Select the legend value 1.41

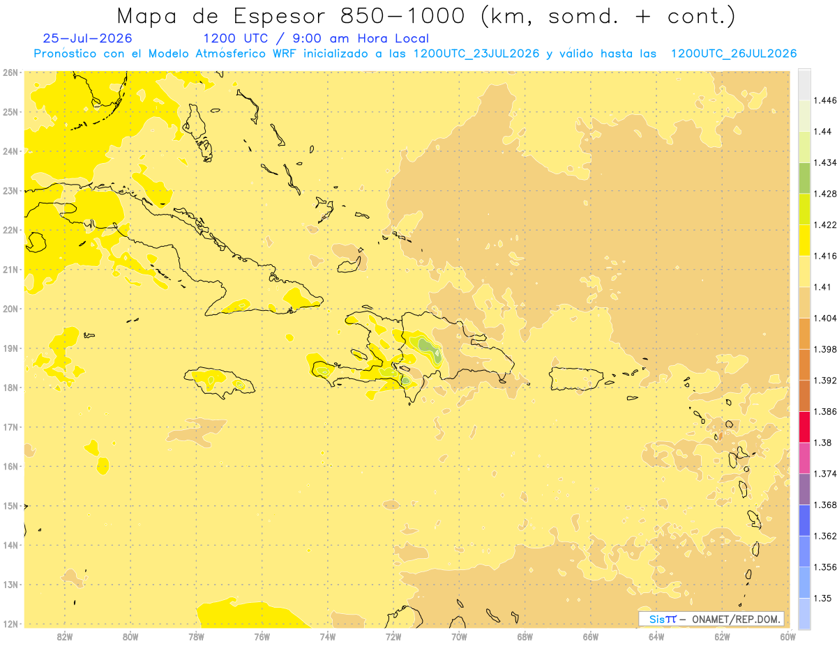(x=823, y=286)
